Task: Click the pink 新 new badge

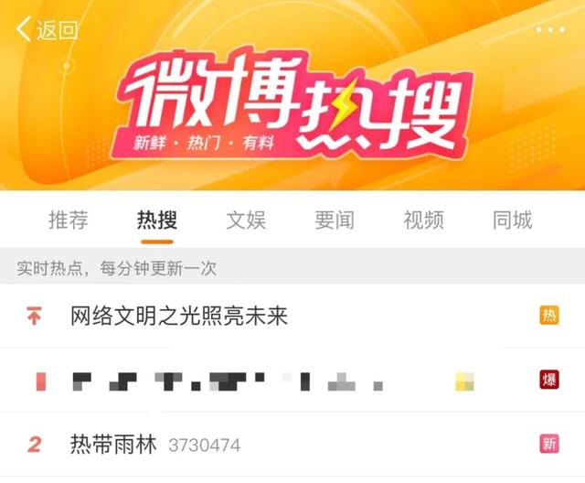Action: [x=549, y=444]
